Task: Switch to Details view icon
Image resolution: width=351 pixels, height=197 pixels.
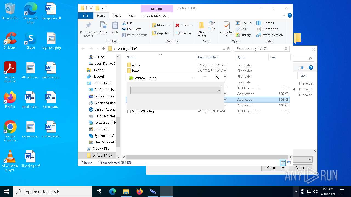Action: click(283, 163)
